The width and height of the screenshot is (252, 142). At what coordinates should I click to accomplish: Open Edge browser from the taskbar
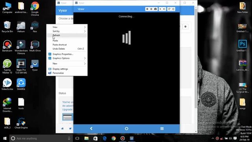click(x=105, y=138)
